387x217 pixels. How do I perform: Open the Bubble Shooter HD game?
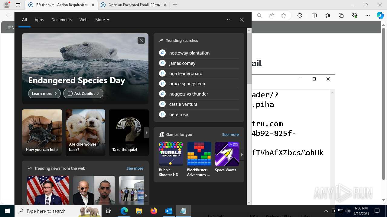(171, 159)
